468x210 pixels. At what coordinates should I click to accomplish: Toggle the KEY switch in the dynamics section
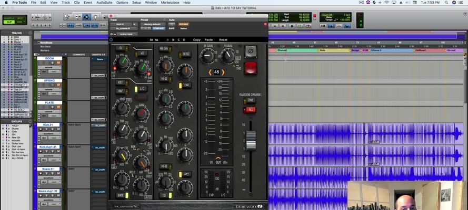[x=122, y=82]
